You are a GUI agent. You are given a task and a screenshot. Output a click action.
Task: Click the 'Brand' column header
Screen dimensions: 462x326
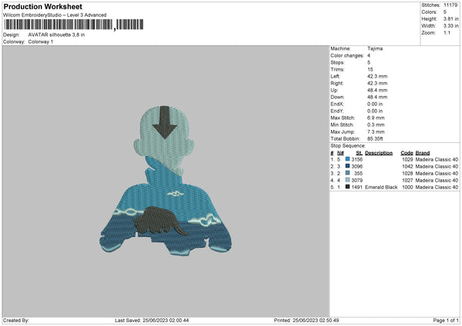[423, 153]
